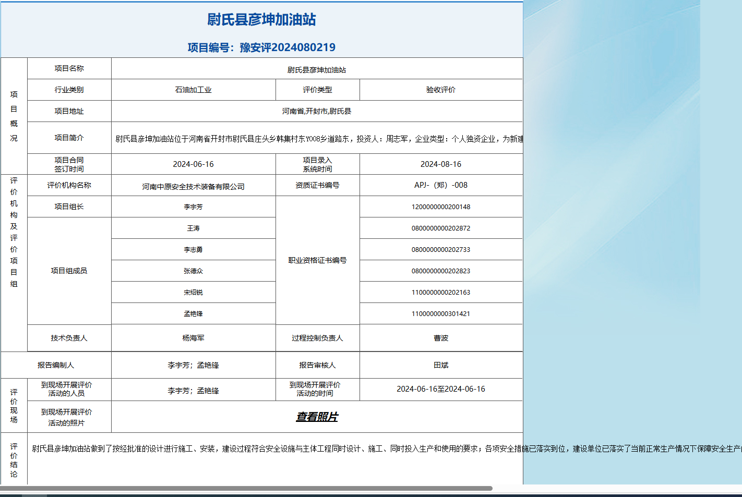The image size is (742, 497).
Task: Click the vertical 评价结论 section header
Action: (x=14, y=460)
